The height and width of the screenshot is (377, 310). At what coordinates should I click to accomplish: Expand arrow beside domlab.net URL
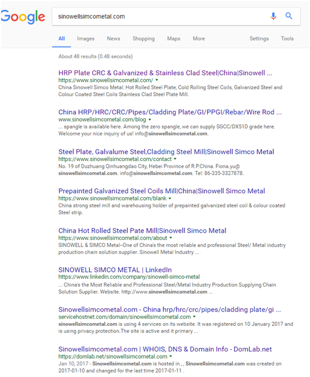(x=171, y=356)
